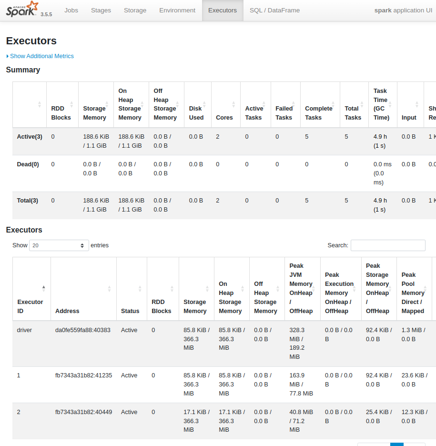Sort executors table by Storage Memory

point(196,289)
